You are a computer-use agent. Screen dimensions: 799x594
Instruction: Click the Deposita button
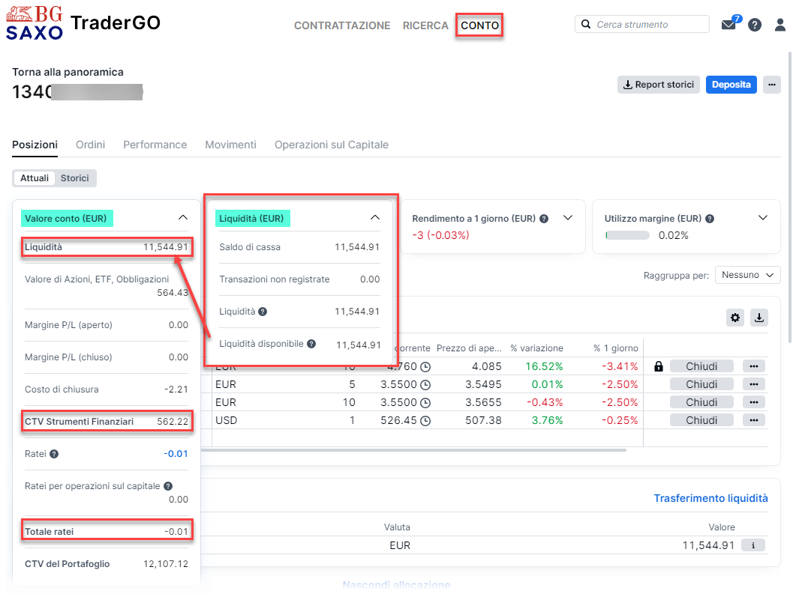point(731,85)
